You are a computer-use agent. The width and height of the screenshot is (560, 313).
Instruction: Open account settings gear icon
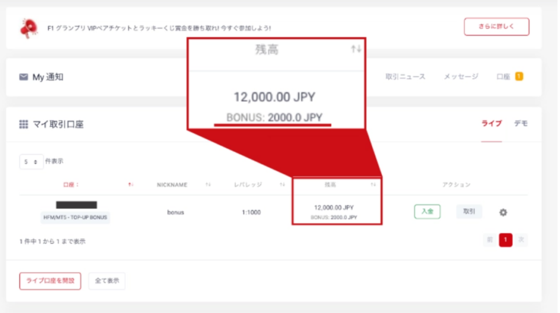(x=503, y=212)
